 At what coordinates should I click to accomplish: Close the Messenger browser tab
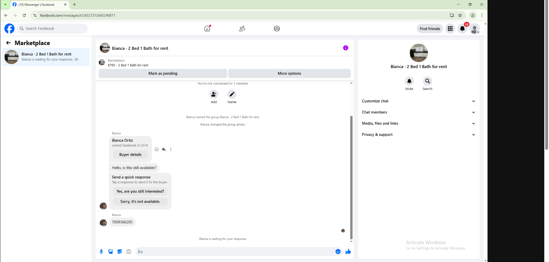(65, 5)
